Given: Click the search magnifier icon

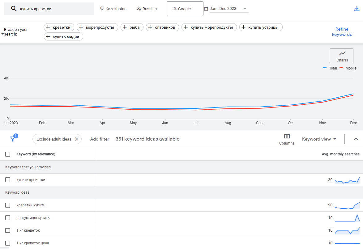Looking at the screenshot, I should 14,9.
